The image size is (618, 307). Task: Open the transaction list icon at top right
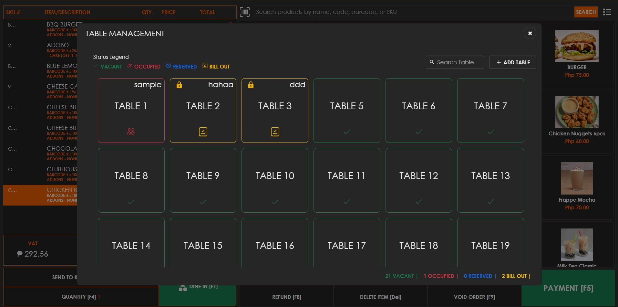click(x=607, y=12)
